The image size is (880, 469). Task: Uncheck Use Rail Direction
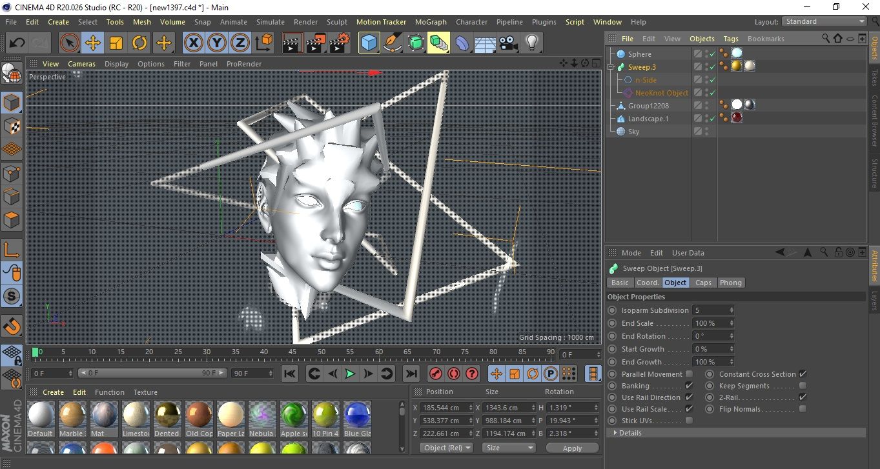coord(689,397)
